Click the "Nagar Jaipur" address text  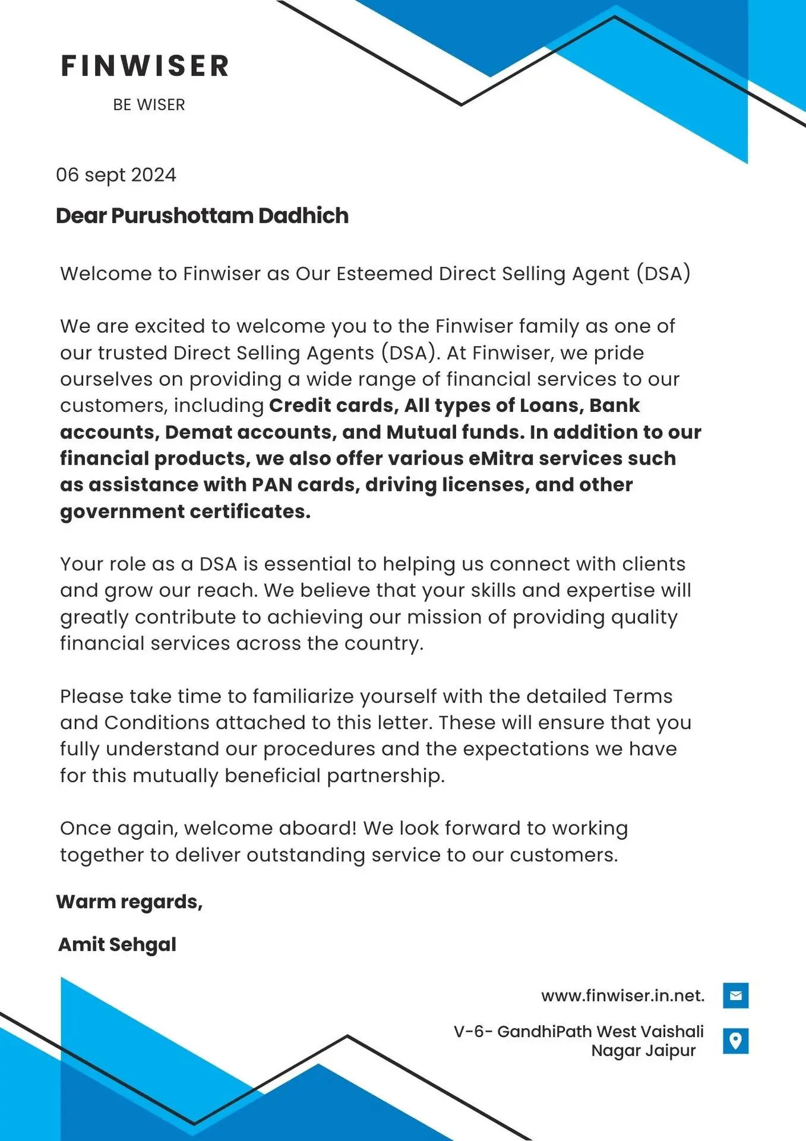643,1050
